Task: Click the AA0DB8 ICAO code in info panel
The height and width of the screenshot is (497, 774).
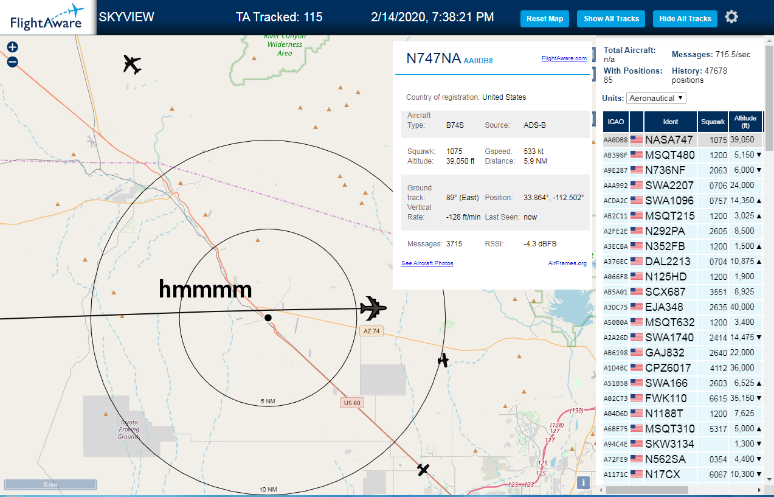Action: click(x=478, y=61)
